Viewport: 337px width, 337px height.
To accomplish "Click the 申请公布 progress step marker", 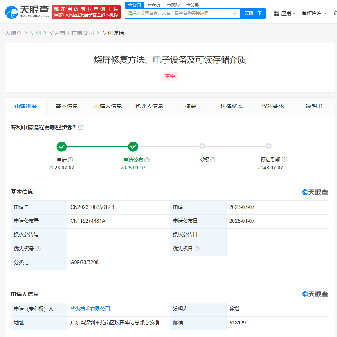I will 133,146.
